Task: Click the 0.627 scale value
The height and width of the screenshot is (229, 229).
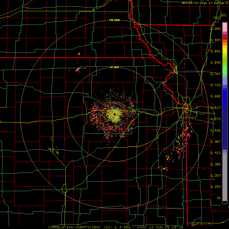Action: tap(216, 108)
